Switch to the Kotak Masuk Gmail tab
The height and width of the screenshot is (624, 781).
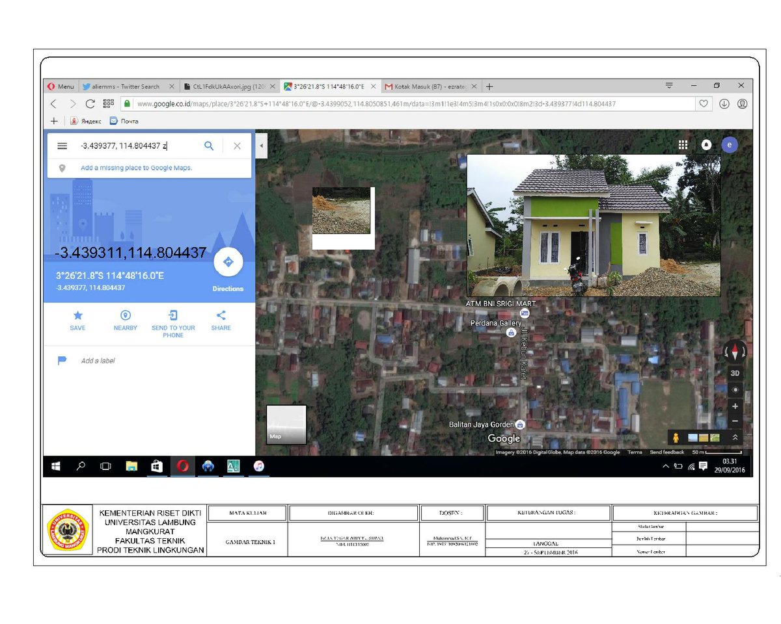[432, 86]
